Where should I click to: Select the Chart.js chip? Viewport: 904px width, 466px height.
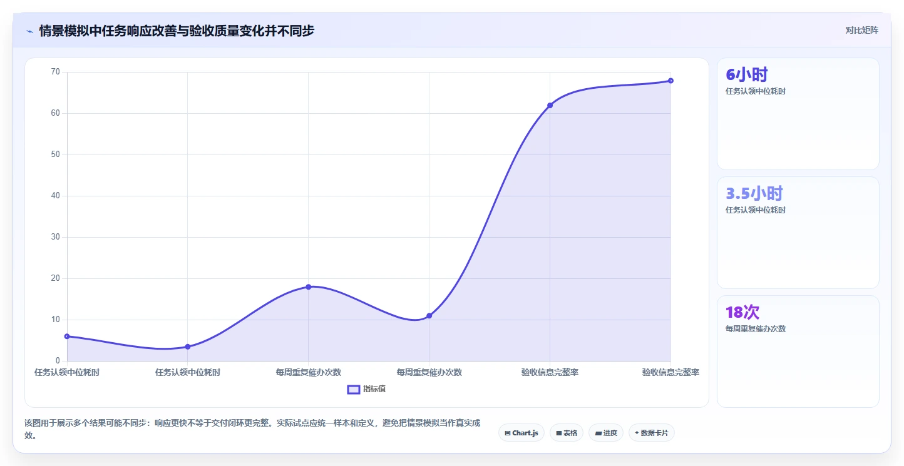click(521, 433)
